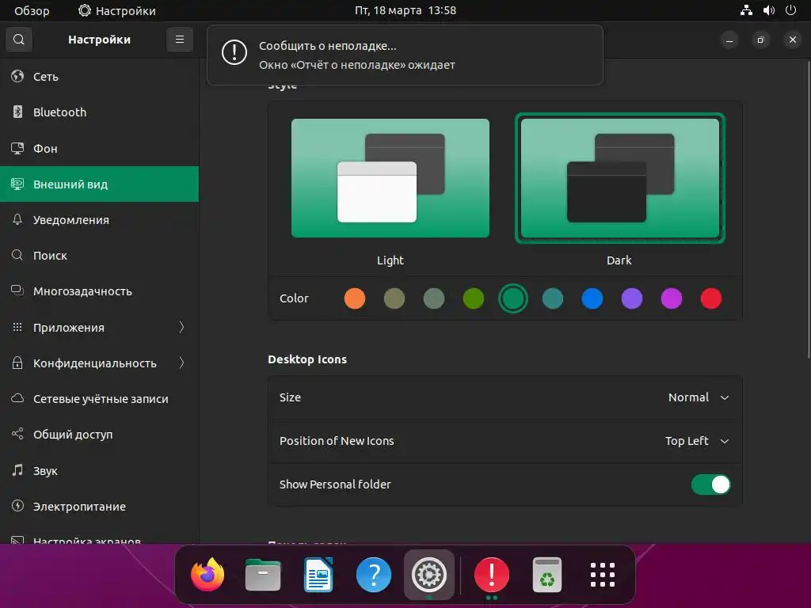Click the music note icon beside Звук
Screen dimensions: 811x608
17,470
